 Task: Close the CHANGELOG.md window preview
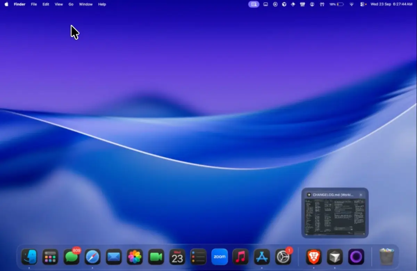point(361,195)
